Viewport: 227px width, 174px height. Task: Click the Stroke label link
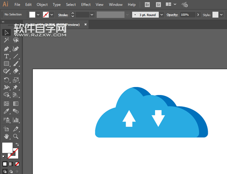[63, 14]
